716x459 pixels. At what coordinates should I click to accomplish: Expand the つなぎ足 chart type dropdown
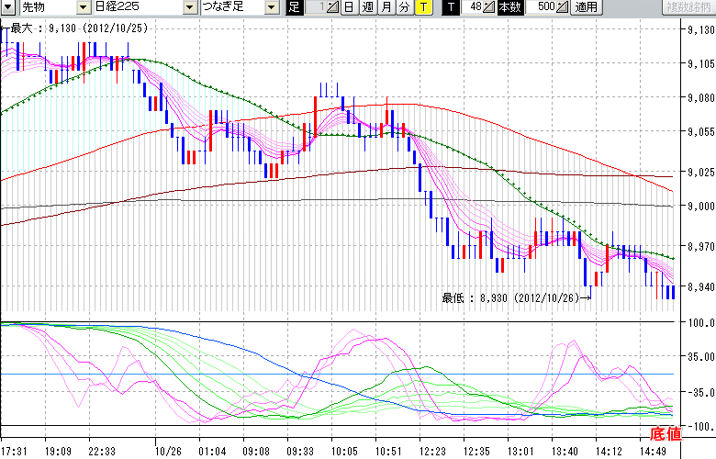(272, 7)
